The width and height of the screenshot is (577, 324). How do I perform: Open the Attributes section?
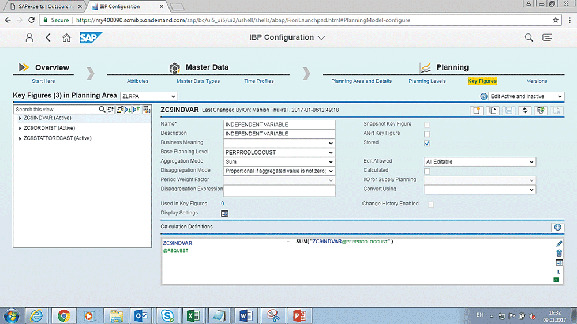[x=138, y=81]
